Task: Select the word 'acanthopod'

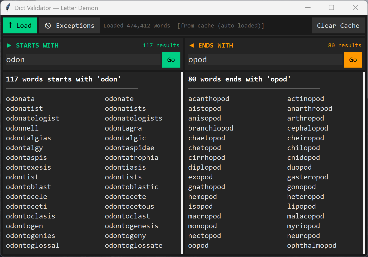Action: [209, 99]
